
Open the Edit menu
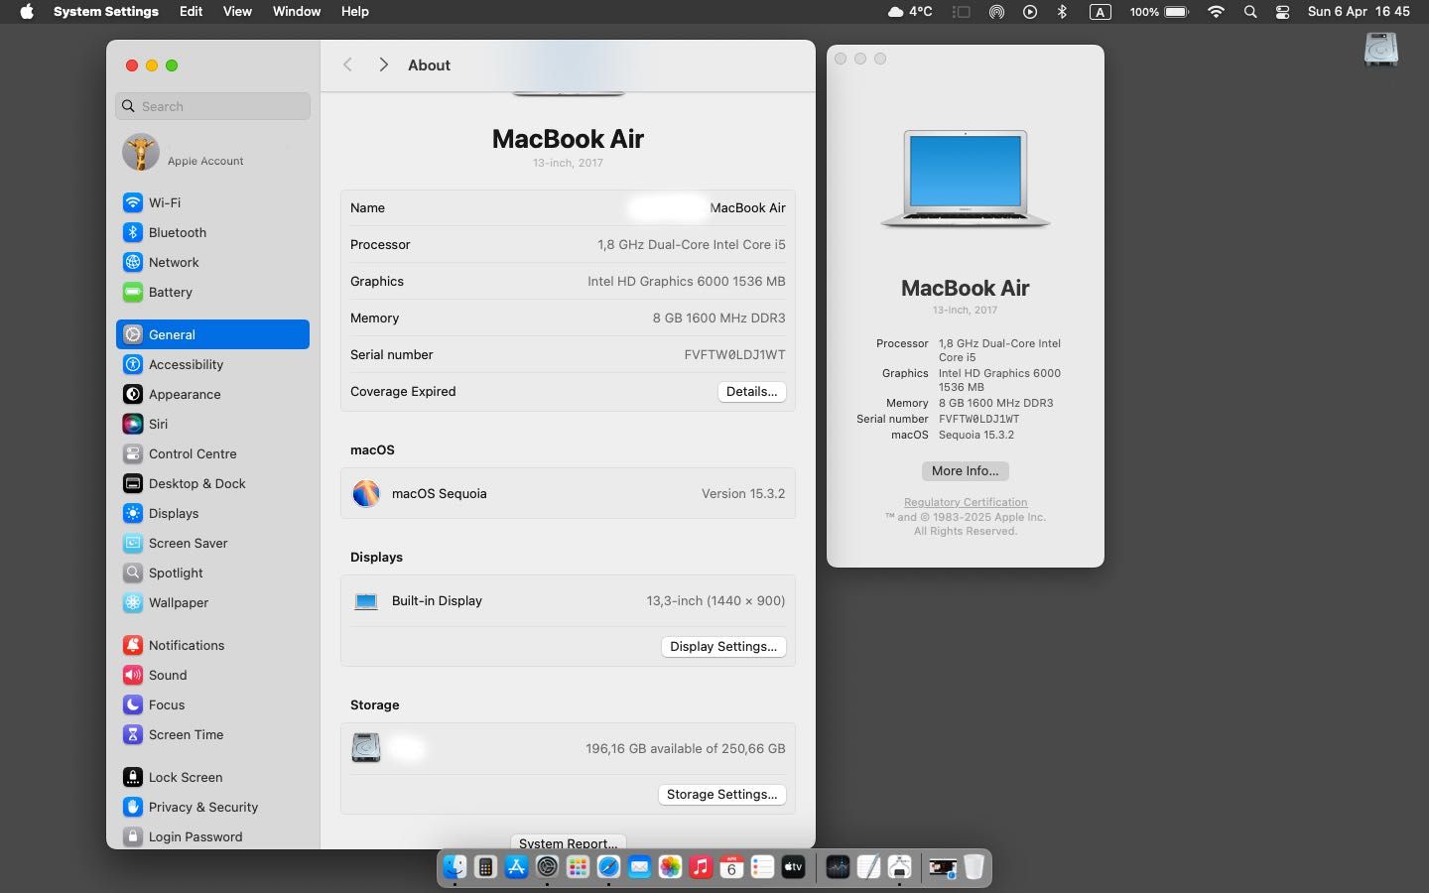pyautogui.click(x=191, y=12)
